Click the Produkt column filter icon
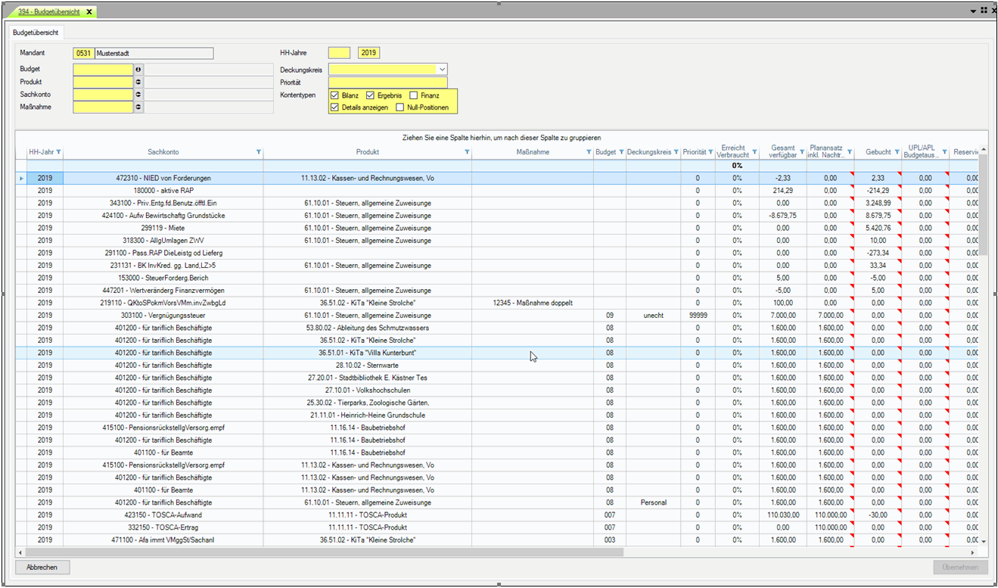This screenshot has width=998, height=588. click(467, 152)
